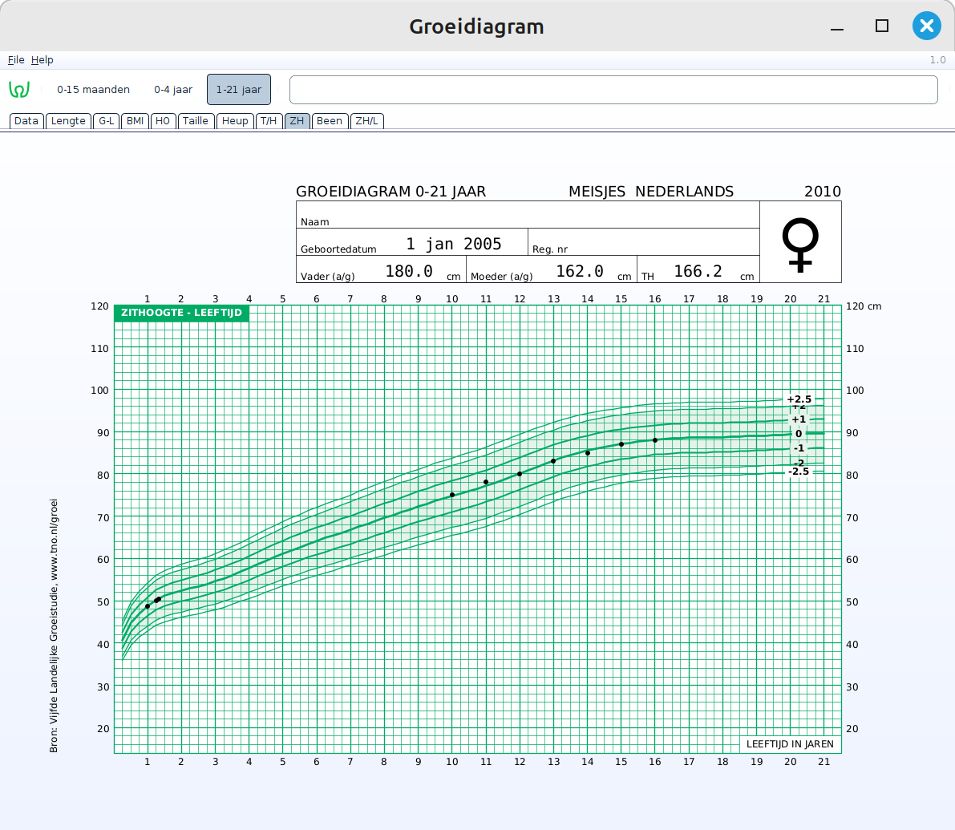Click the version number 1.0
This screenshot has width=955, height=830.
click(937, 59)
